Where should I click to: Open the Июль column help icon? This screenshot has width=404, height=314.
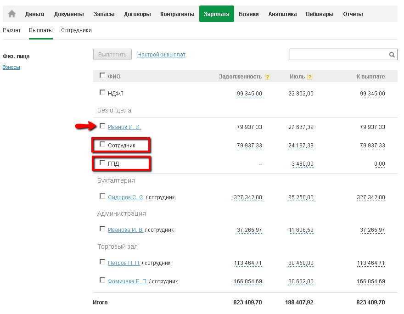tap(310, 77)
